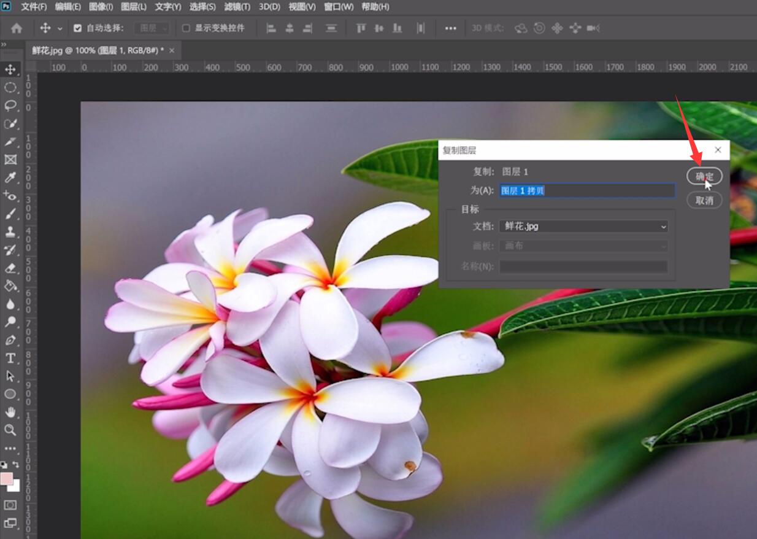Select the Eyedropper tool
Viewport: 757px width, 539px height.
pyautogui.click(x=10, y=178)
